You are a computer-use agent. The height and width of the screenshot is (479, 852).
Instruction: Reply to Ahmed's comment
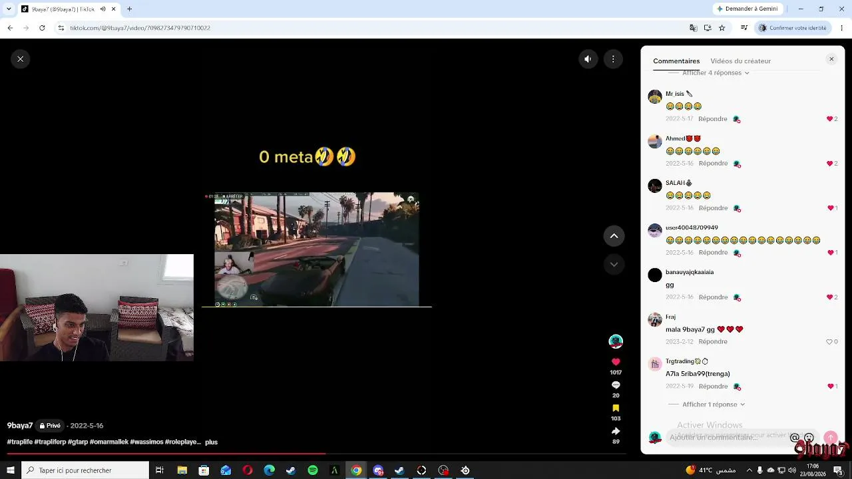point(713,164)
